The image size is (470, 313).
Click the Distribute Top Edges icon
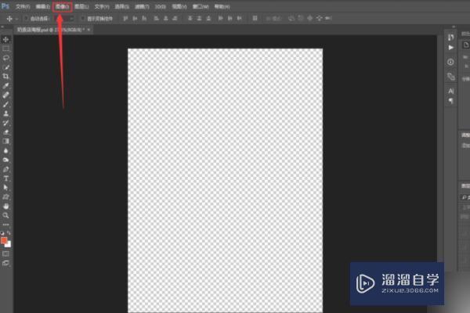[190, 18]
